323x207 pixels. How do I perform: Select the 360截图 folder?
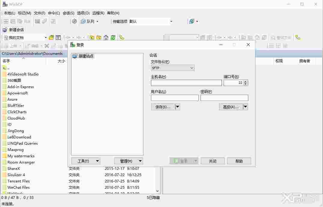point(14,80)
